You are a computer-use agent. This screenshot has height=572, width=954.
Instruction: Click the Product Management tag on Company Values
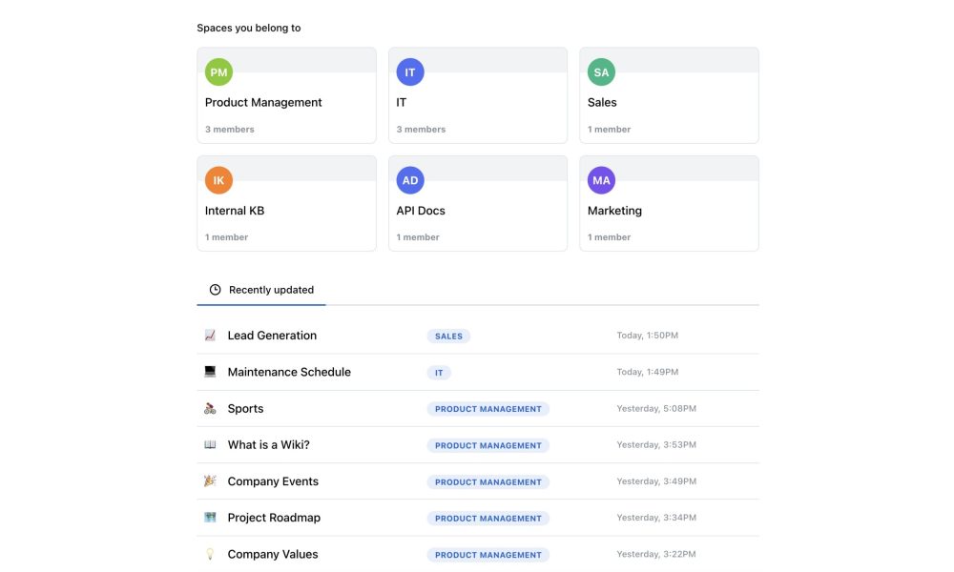pyautogui.click(x=487, y=555)
